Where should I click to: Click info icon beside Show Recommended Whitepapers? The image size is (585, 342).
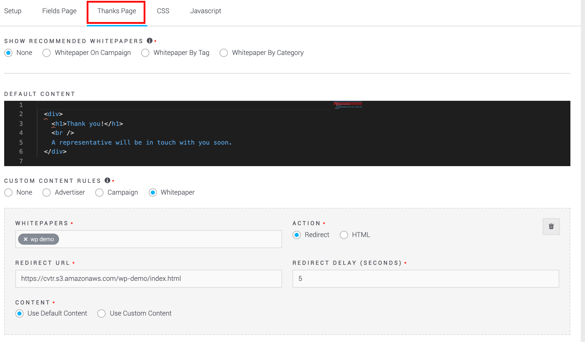[150, 41]
